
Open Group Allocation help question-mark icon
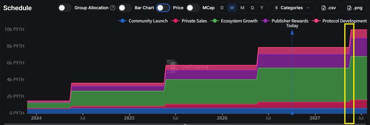[x=113, y=8]
